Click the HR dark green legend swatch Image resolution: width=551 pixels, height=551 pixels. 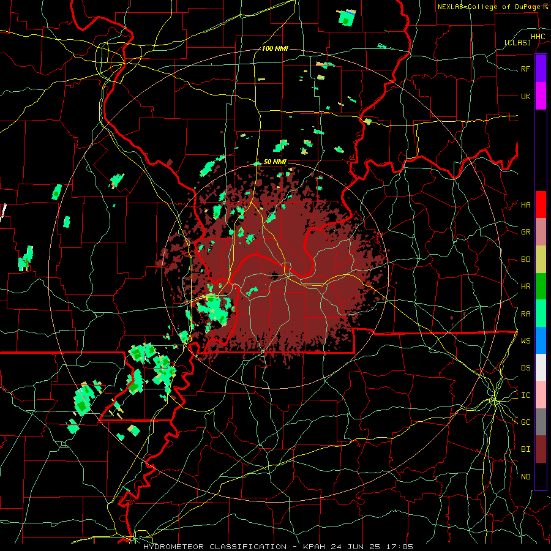coord(541,286)
